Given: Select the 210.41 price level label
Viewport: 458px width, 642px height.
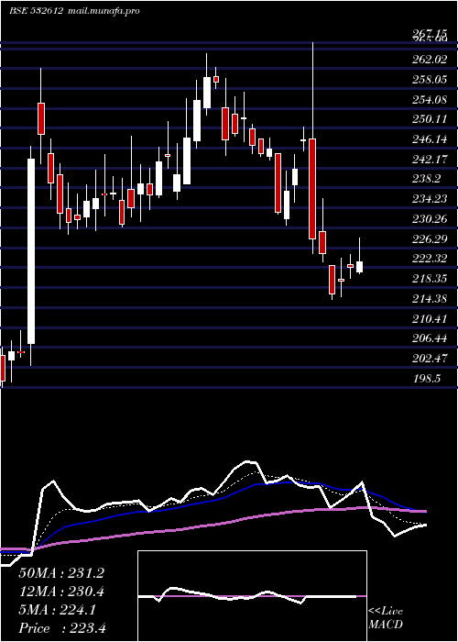Looking at the screenshot, I should 429,318.
